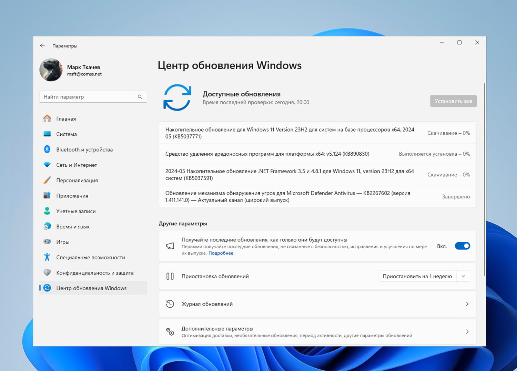Open Bluetooth и устройства section

point(93,150)
